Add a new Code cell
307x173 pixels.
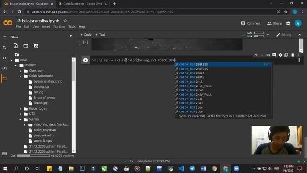(86, 35)
